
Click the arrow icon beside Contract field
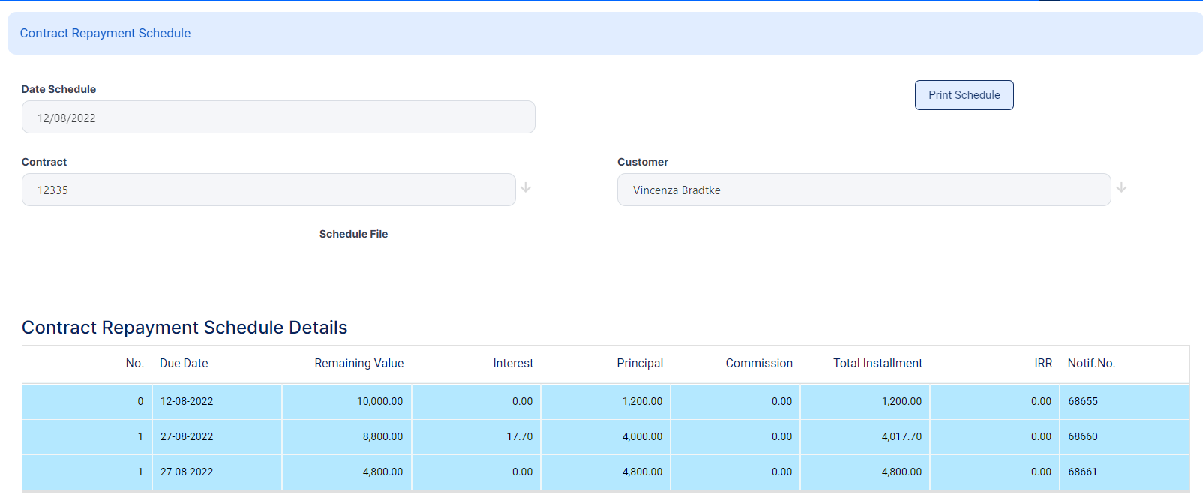526,187
